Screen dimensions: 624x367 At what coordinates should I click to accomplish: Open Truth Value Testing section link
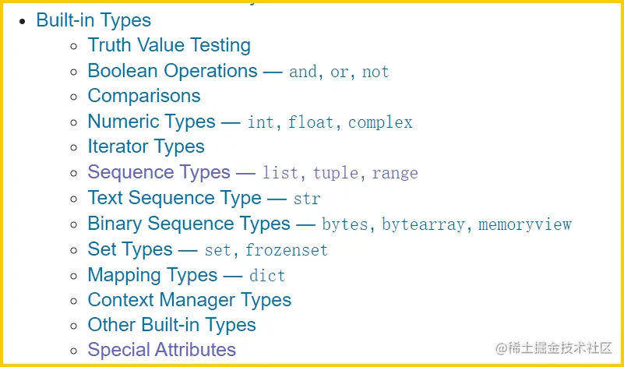(x=169, y=45)
